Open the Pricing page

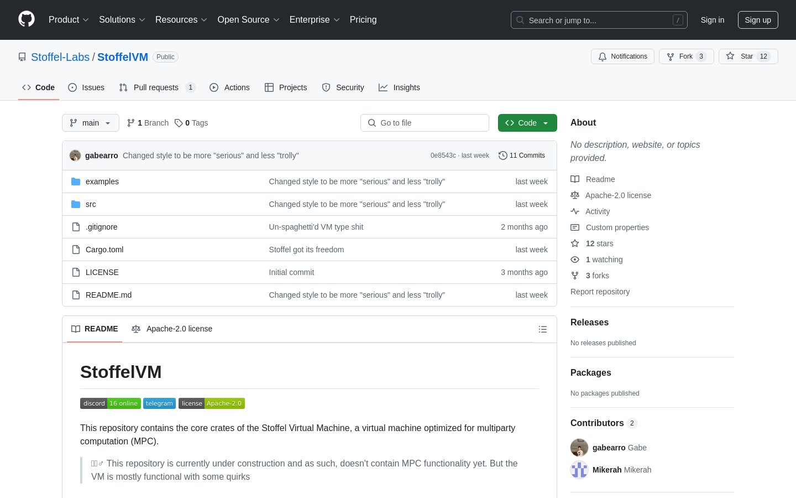pos(363,20)
